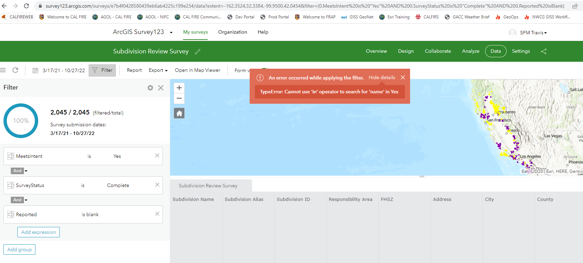583x263 pixels.
Task: Reset map to home extent
Action: (x=179, y=113)
